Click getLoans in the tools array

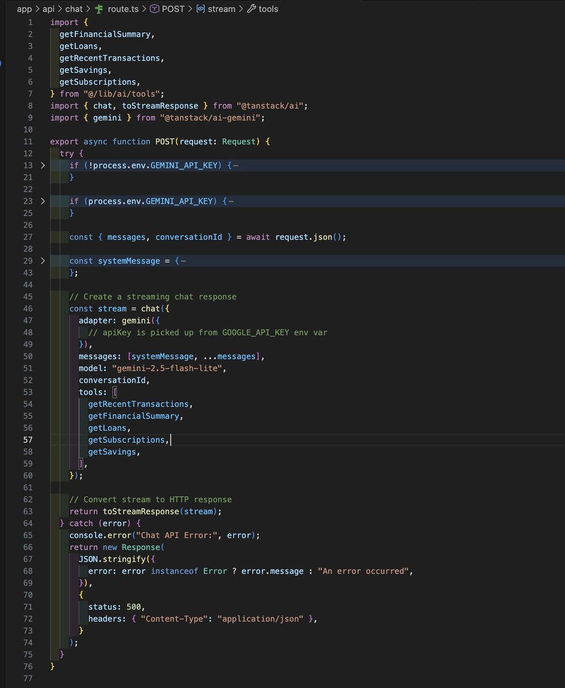[107, 428]
